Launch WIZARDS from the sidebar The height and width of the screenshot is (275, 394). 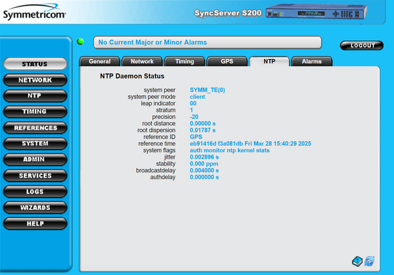35,207
